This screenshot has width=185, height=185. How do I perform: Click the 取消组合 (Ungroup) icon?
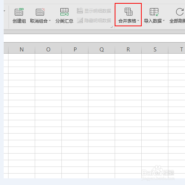pos(40,12)
